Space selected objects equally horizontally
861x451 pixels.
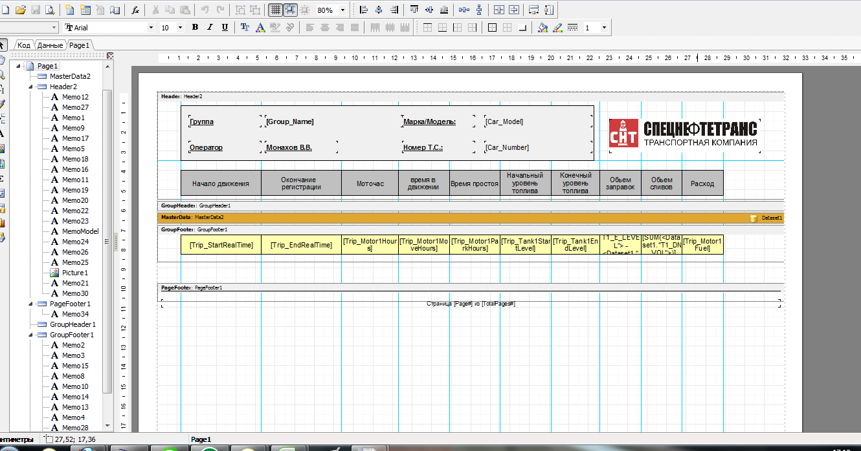point(464,10)
